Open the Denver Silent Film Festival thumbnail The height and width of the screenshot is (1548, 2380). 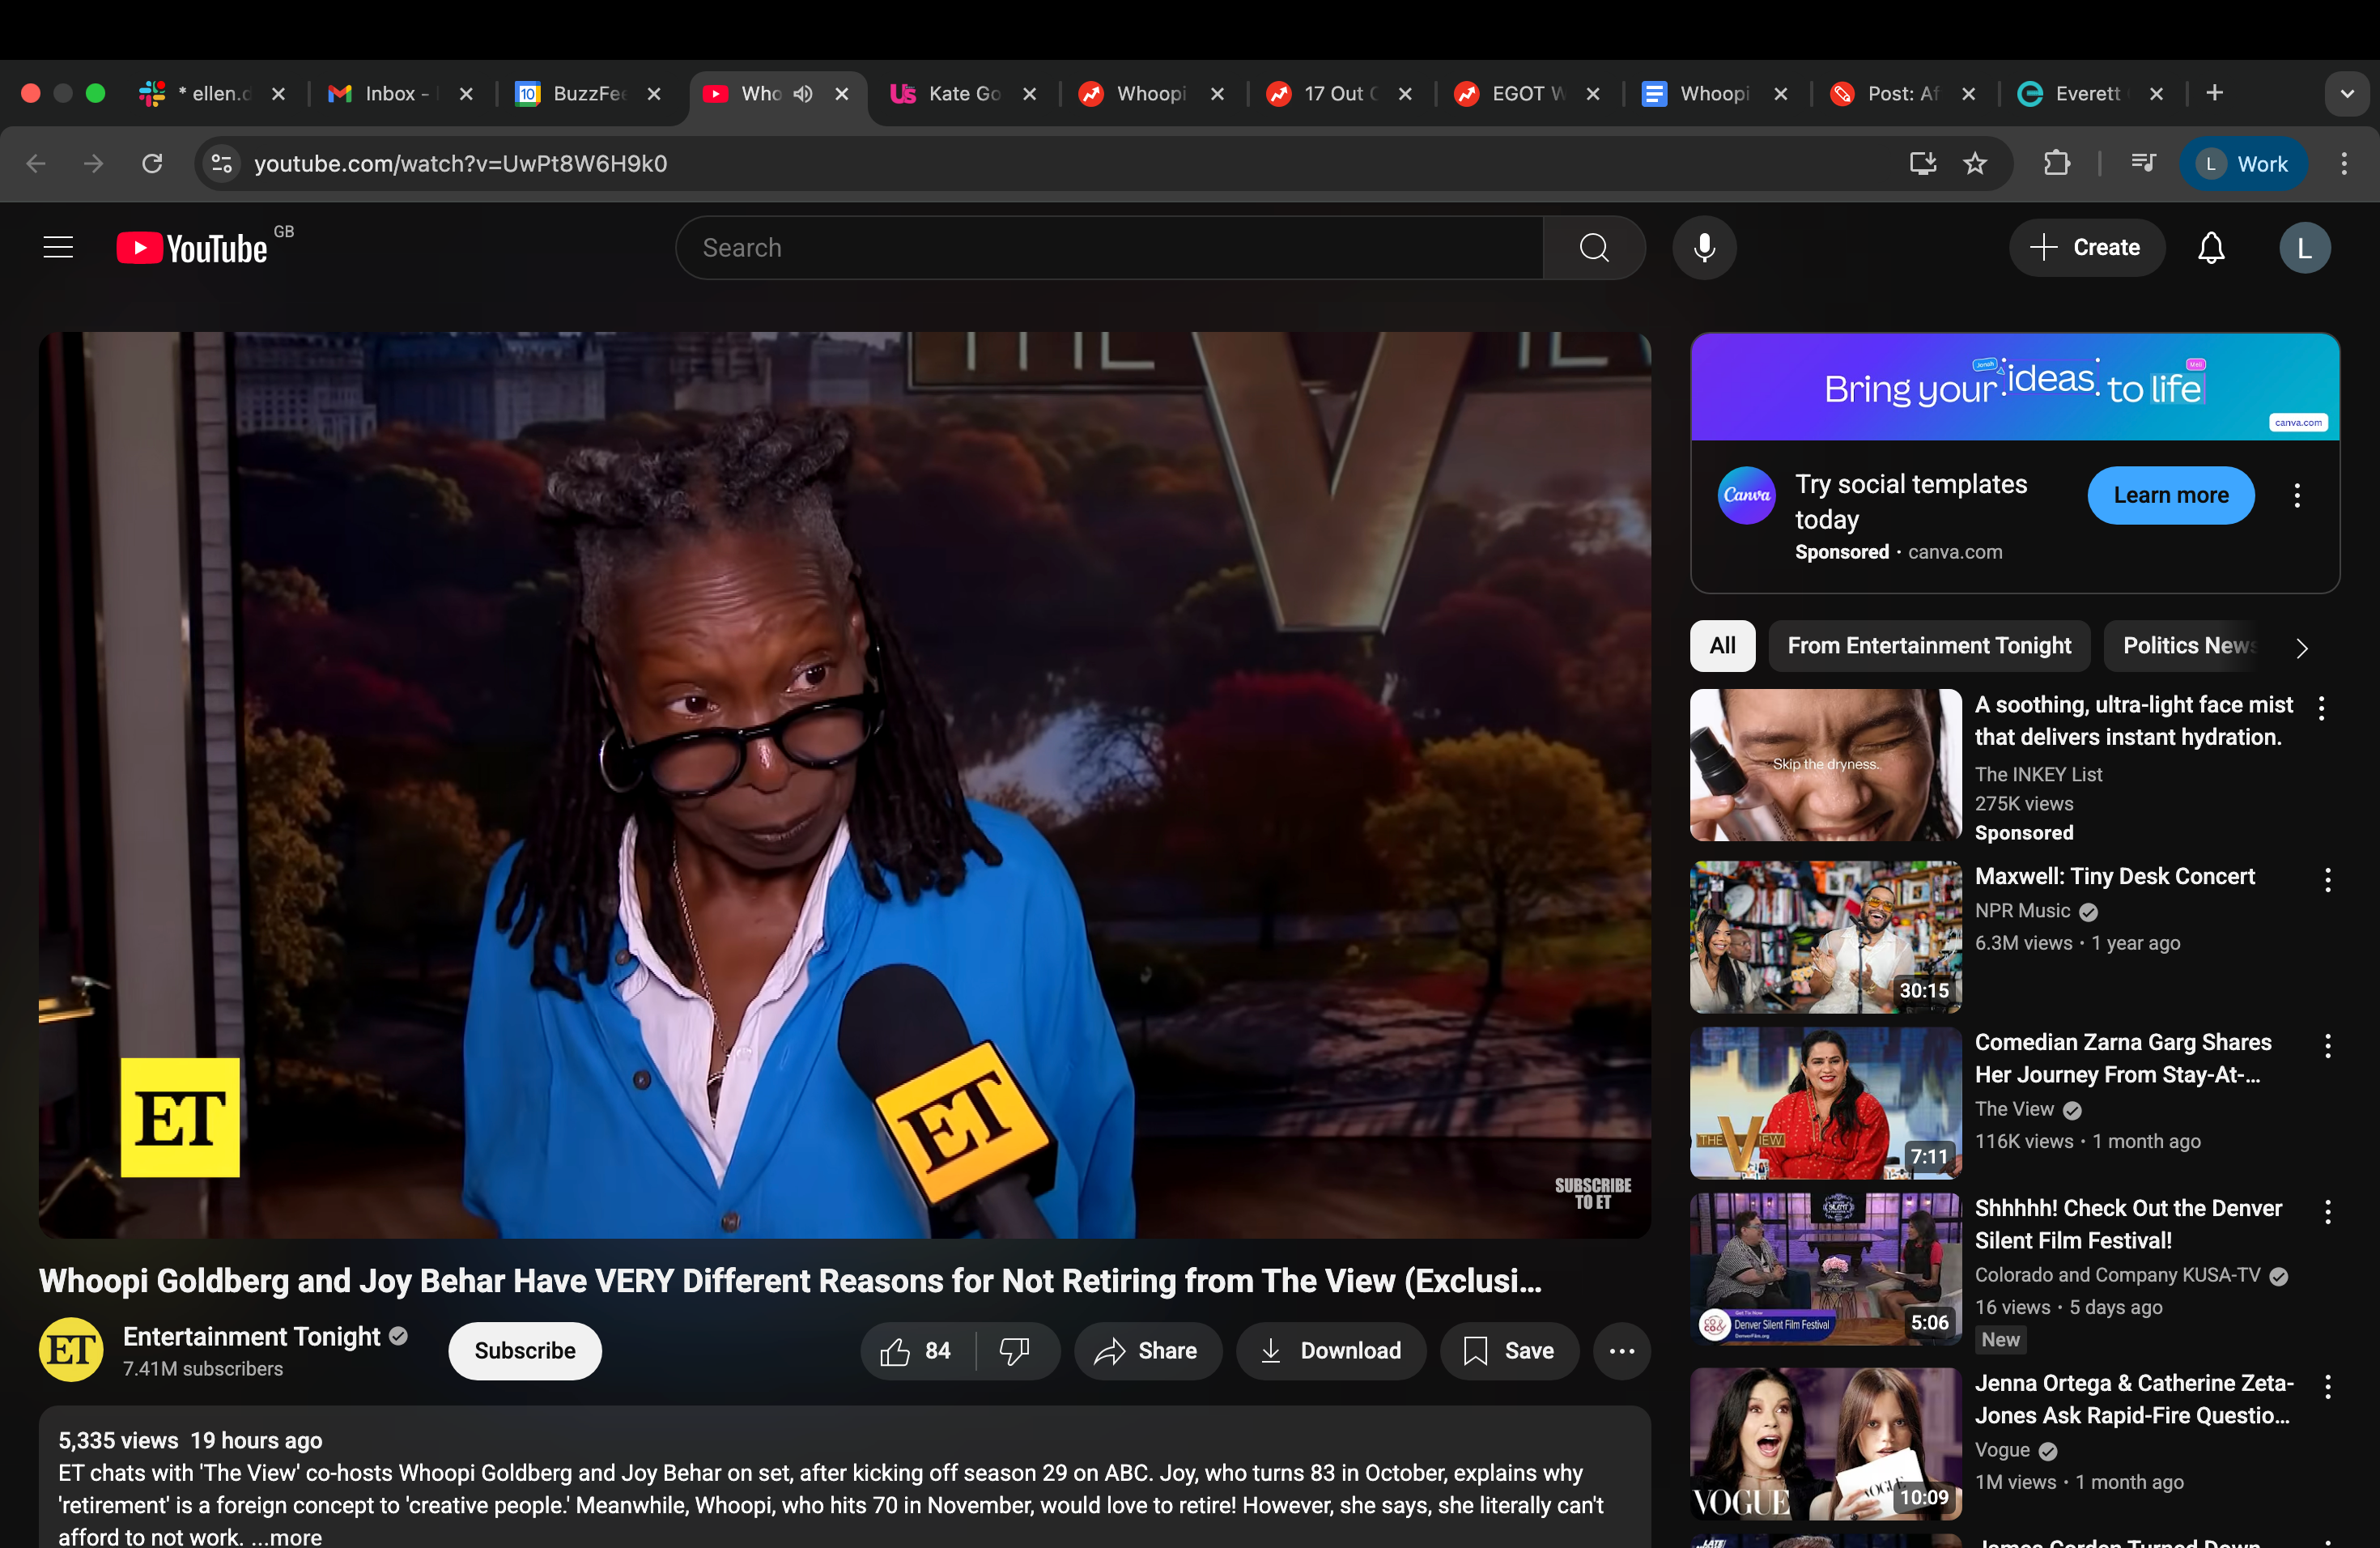click(x=1826, y=1269)
